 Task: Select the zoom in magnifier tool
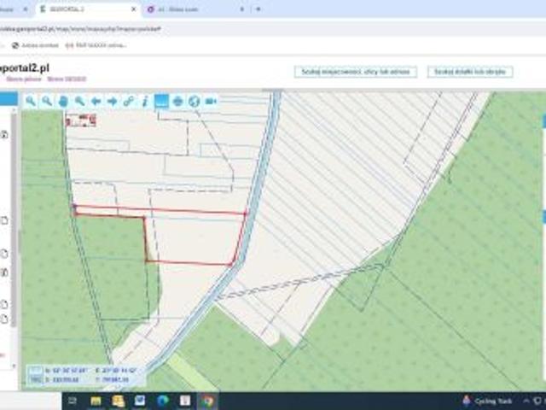pos(31,101)
